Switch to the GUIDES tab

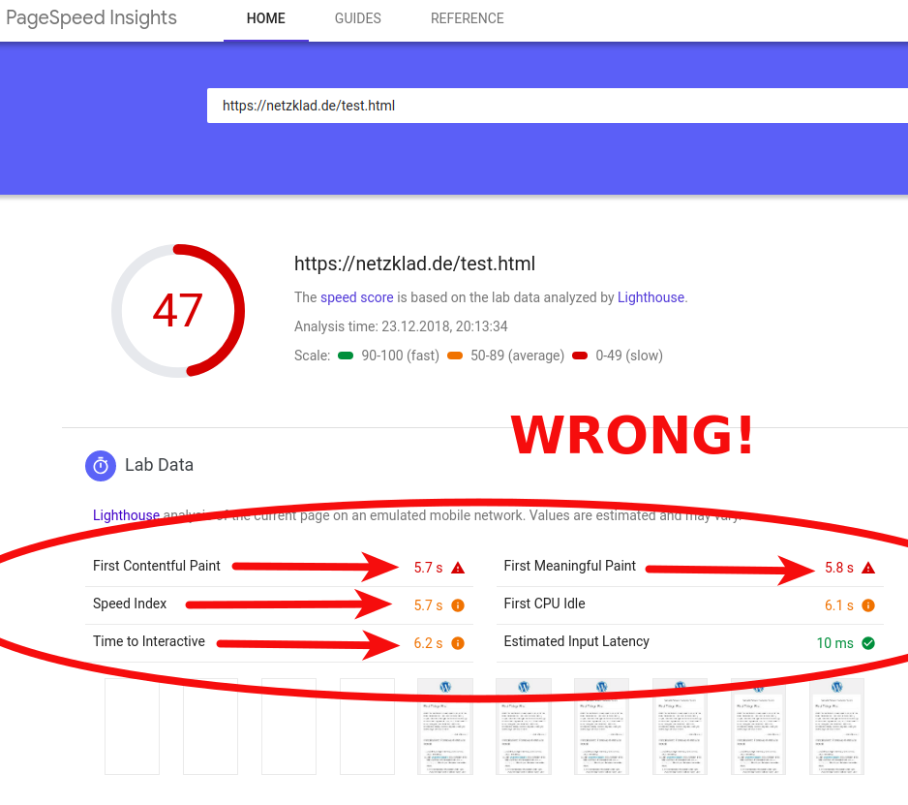(358, 18)
